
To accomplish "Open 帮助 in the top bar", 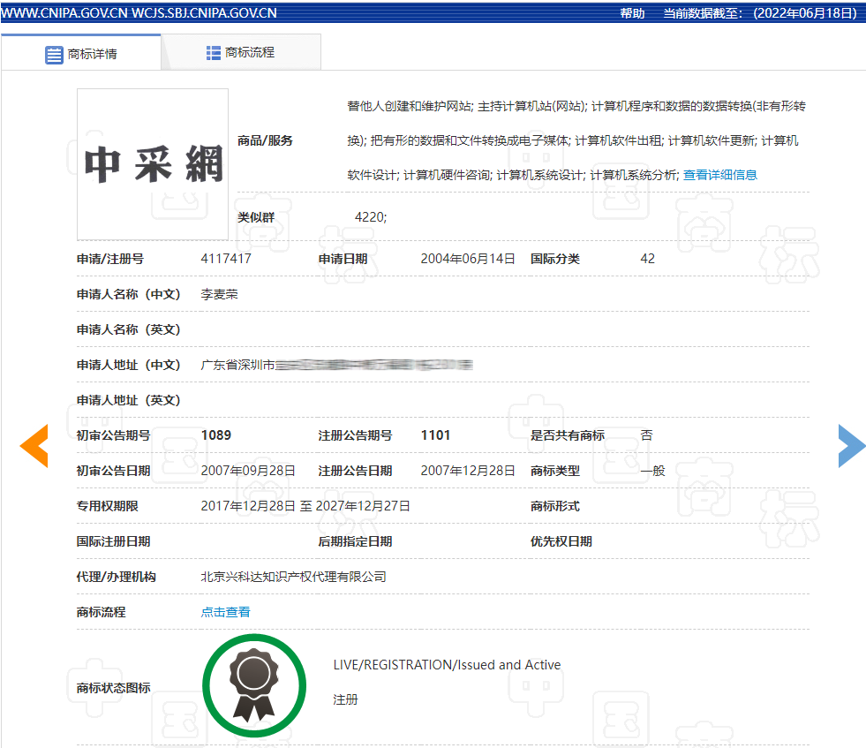I will point(632,13).
